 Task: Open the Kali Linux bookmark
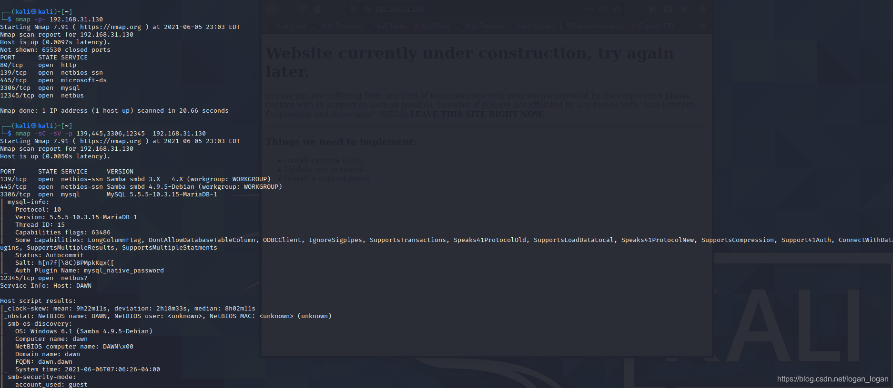(x=288, y=26)
